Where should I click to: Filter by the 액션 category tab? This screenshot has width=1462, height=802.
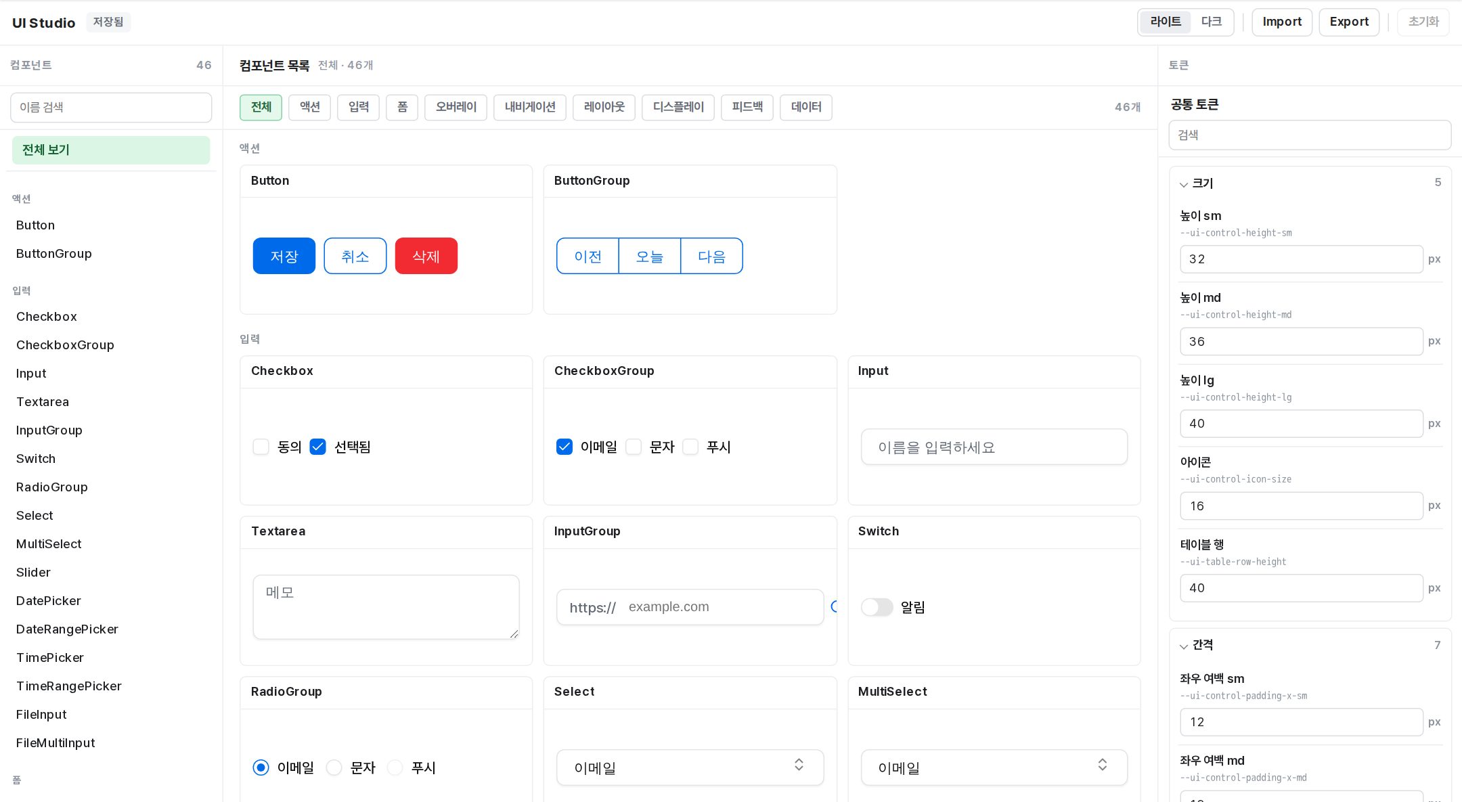click(x=309, y=107)
